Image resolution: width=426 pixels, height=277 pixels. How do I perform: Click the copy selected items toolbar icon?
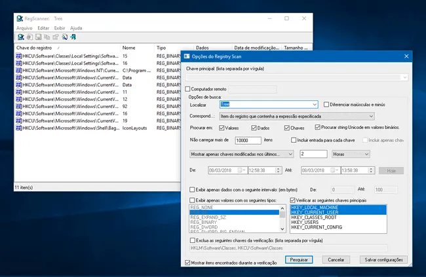pyautogui.click(x=47, y=37)
